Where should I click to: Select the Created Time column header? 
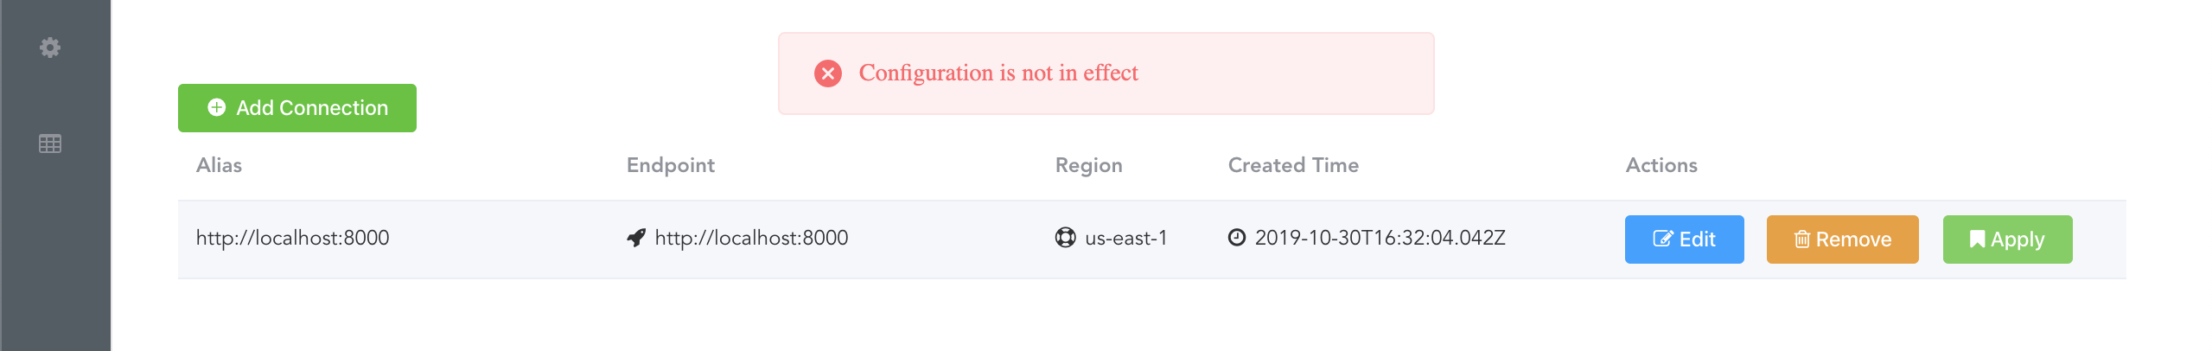1293,165
